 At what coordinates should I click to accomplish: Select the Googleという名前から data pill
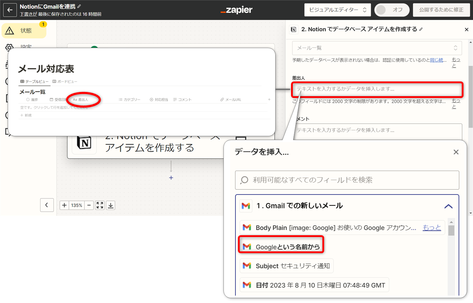click(281, 246)
